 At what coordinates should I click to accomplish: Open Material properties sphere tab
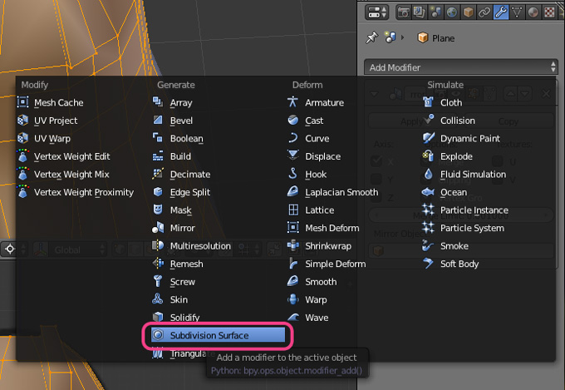click(533, 12)
